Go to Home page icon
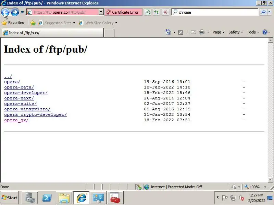 [168, 32]
